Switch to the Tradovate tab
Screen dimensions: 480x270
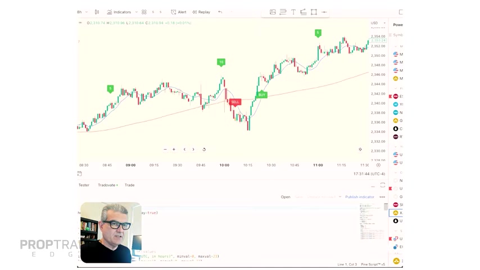point(108,185)
